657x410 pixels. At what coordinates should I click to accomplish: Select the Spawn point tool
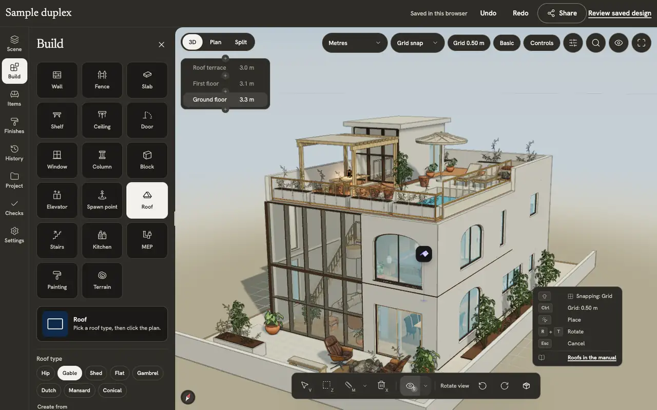coord(102,200)
